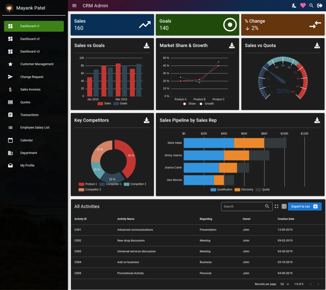Viewport: 326px width, 290px height.
Task: Export activities to csv
Action: (305, 206)
